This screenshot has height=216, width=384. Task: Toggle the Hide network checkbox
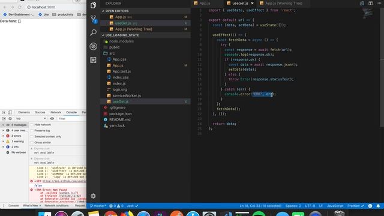pyautogui.click(x=32, y=125)
